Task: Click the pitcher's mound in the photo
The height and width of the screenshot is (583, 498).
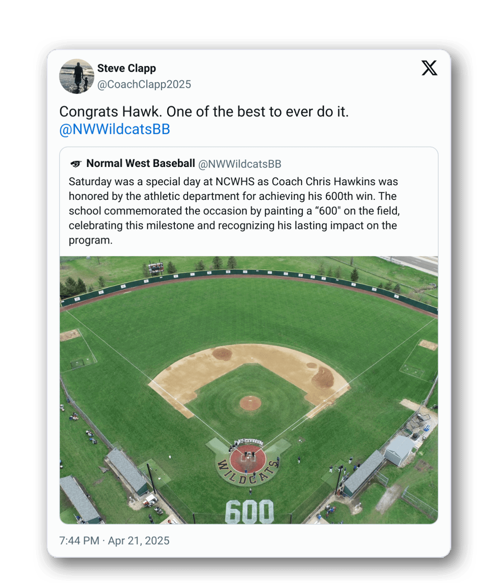Action: click(250, 403)
